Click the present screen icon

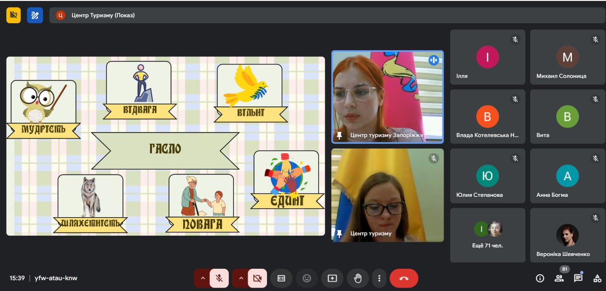click(x=332, y=278)
